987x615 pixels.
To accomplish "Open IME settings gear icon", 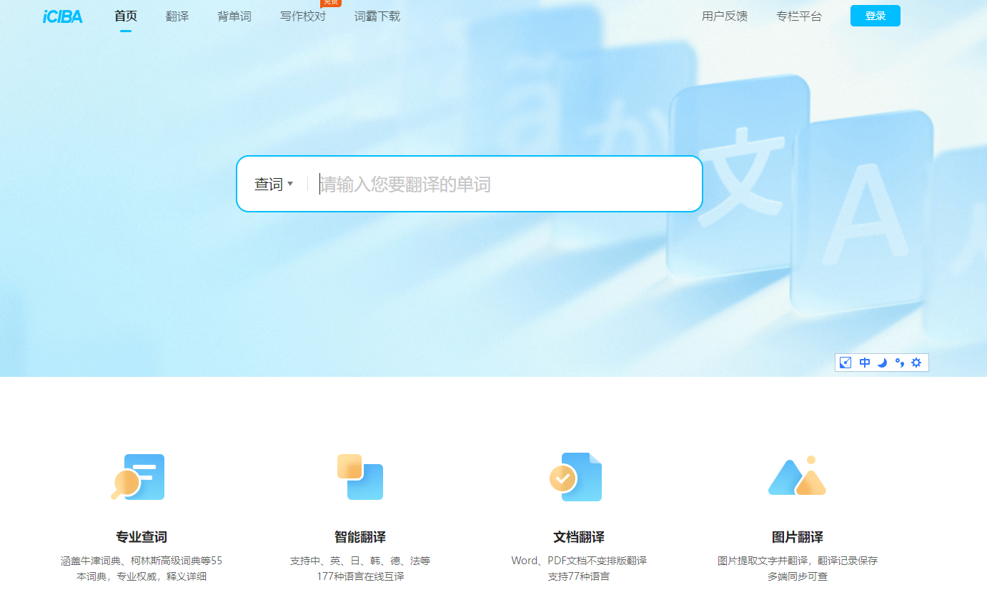I will [916, 363].
